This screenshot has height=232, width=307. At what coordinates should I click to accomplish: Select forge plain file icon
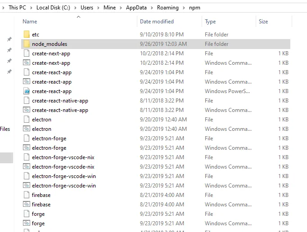[x=27, y=214]
